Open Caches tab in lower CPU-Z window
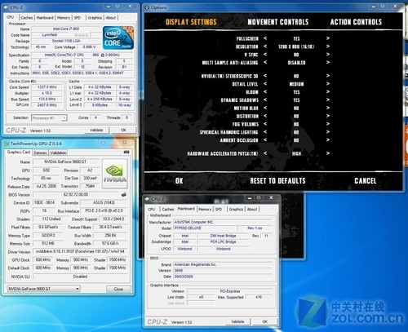The image size is (408, 332). pos(168,209)
